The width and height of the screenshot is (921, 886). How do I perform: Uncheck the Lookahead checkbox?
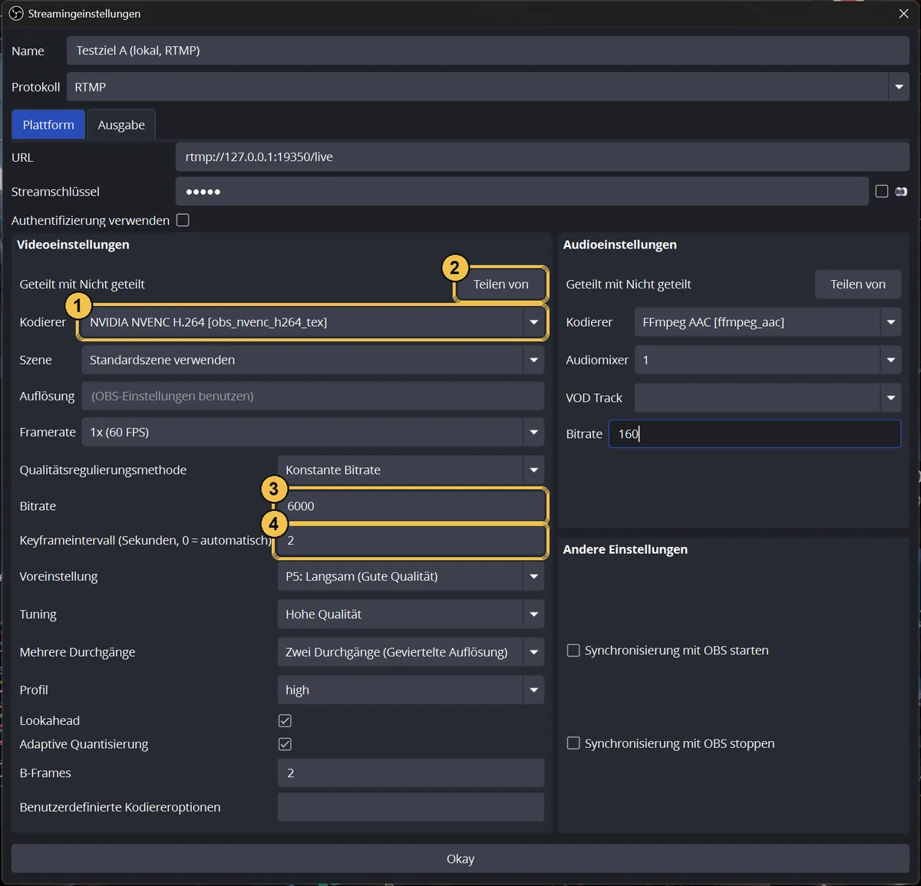(285, 720)
